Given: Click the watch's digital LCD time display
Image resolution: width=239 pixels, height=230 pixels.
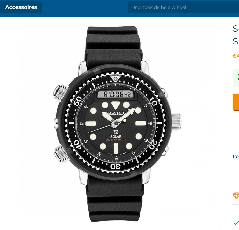Looking at the screenshot, I should [116, 94].
